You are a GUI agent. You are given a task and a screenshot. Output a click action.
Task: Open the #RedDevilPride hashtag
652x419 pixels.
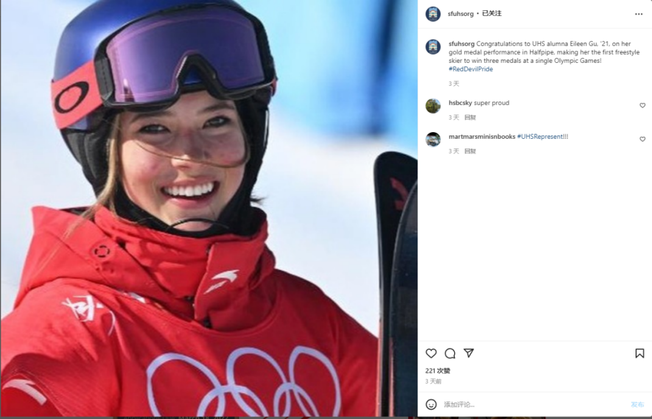tap(471, 69)
